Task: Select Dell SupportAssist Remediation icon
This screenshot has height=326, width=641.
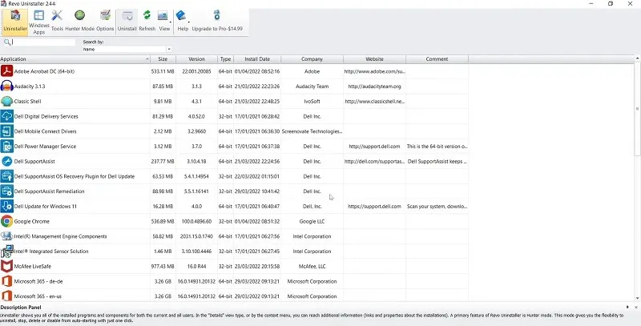Action: point(7,191)
